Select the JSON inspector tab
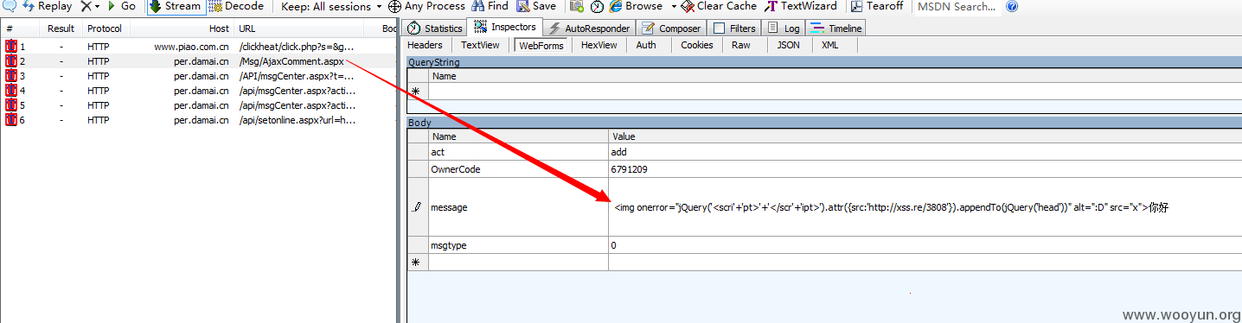This screenshot has height=323, width=1242. 789,45
